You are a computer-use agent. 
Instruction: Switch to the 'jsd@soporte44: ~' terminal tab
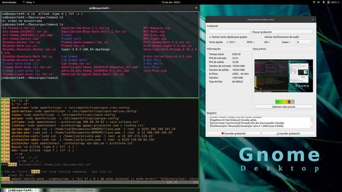click(22, 190)
